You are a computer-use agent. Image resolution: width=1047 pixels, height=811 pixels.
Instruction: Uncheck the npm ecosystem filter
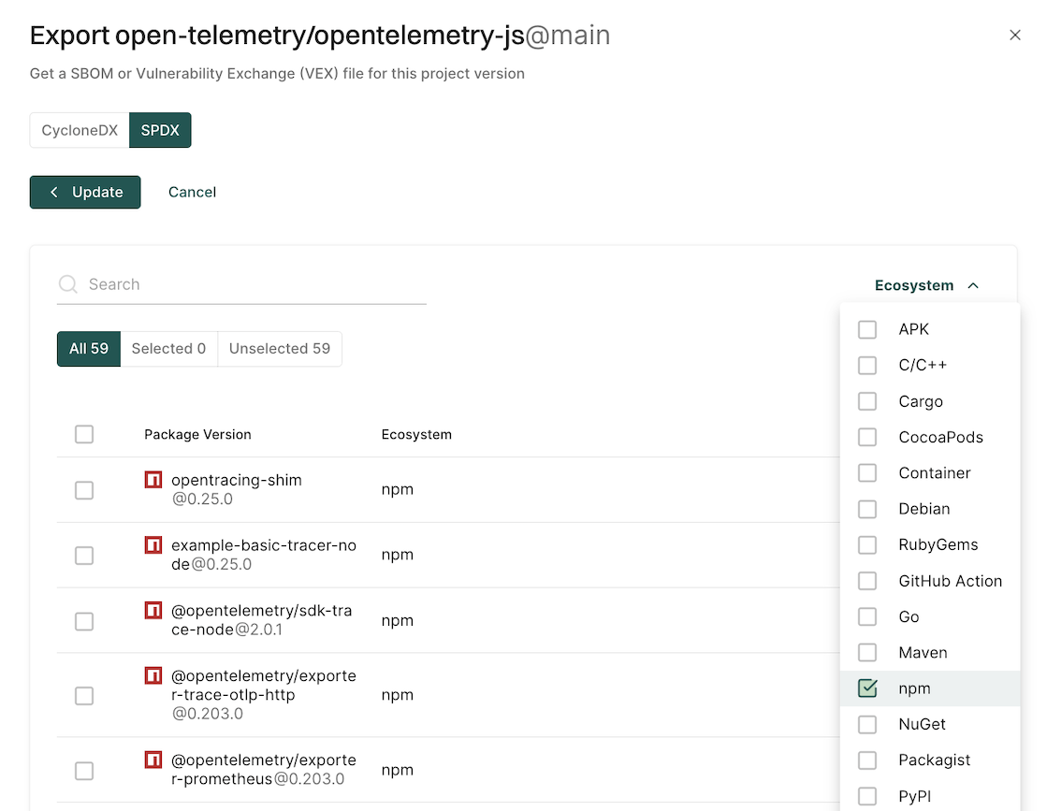pyautogui.click(x=867, y=688)
